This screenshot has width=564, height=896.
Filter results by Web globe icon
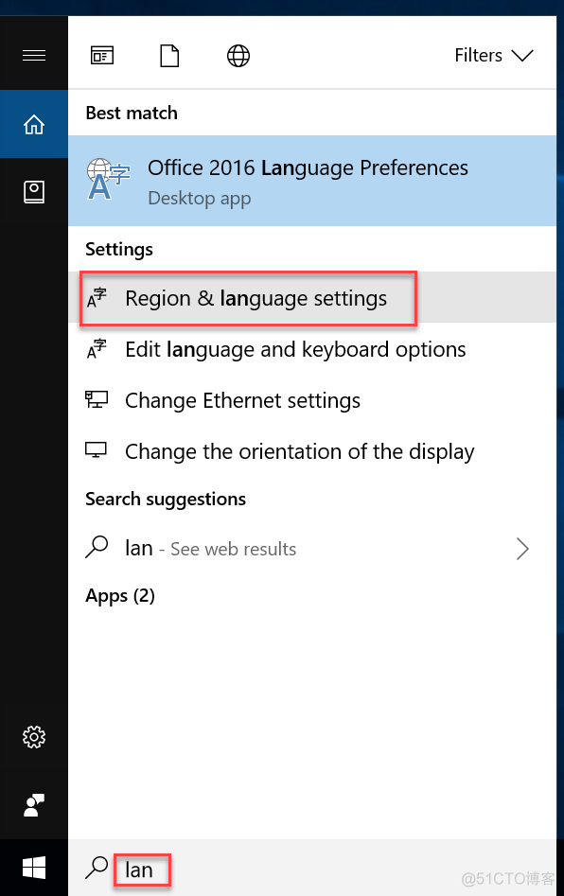point(238,56)
